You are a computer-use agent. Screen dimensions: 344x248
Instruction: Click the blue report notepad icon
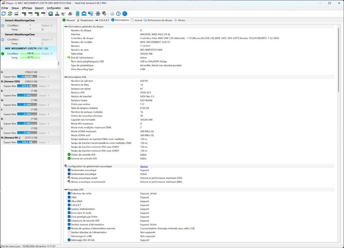(77, 14)
